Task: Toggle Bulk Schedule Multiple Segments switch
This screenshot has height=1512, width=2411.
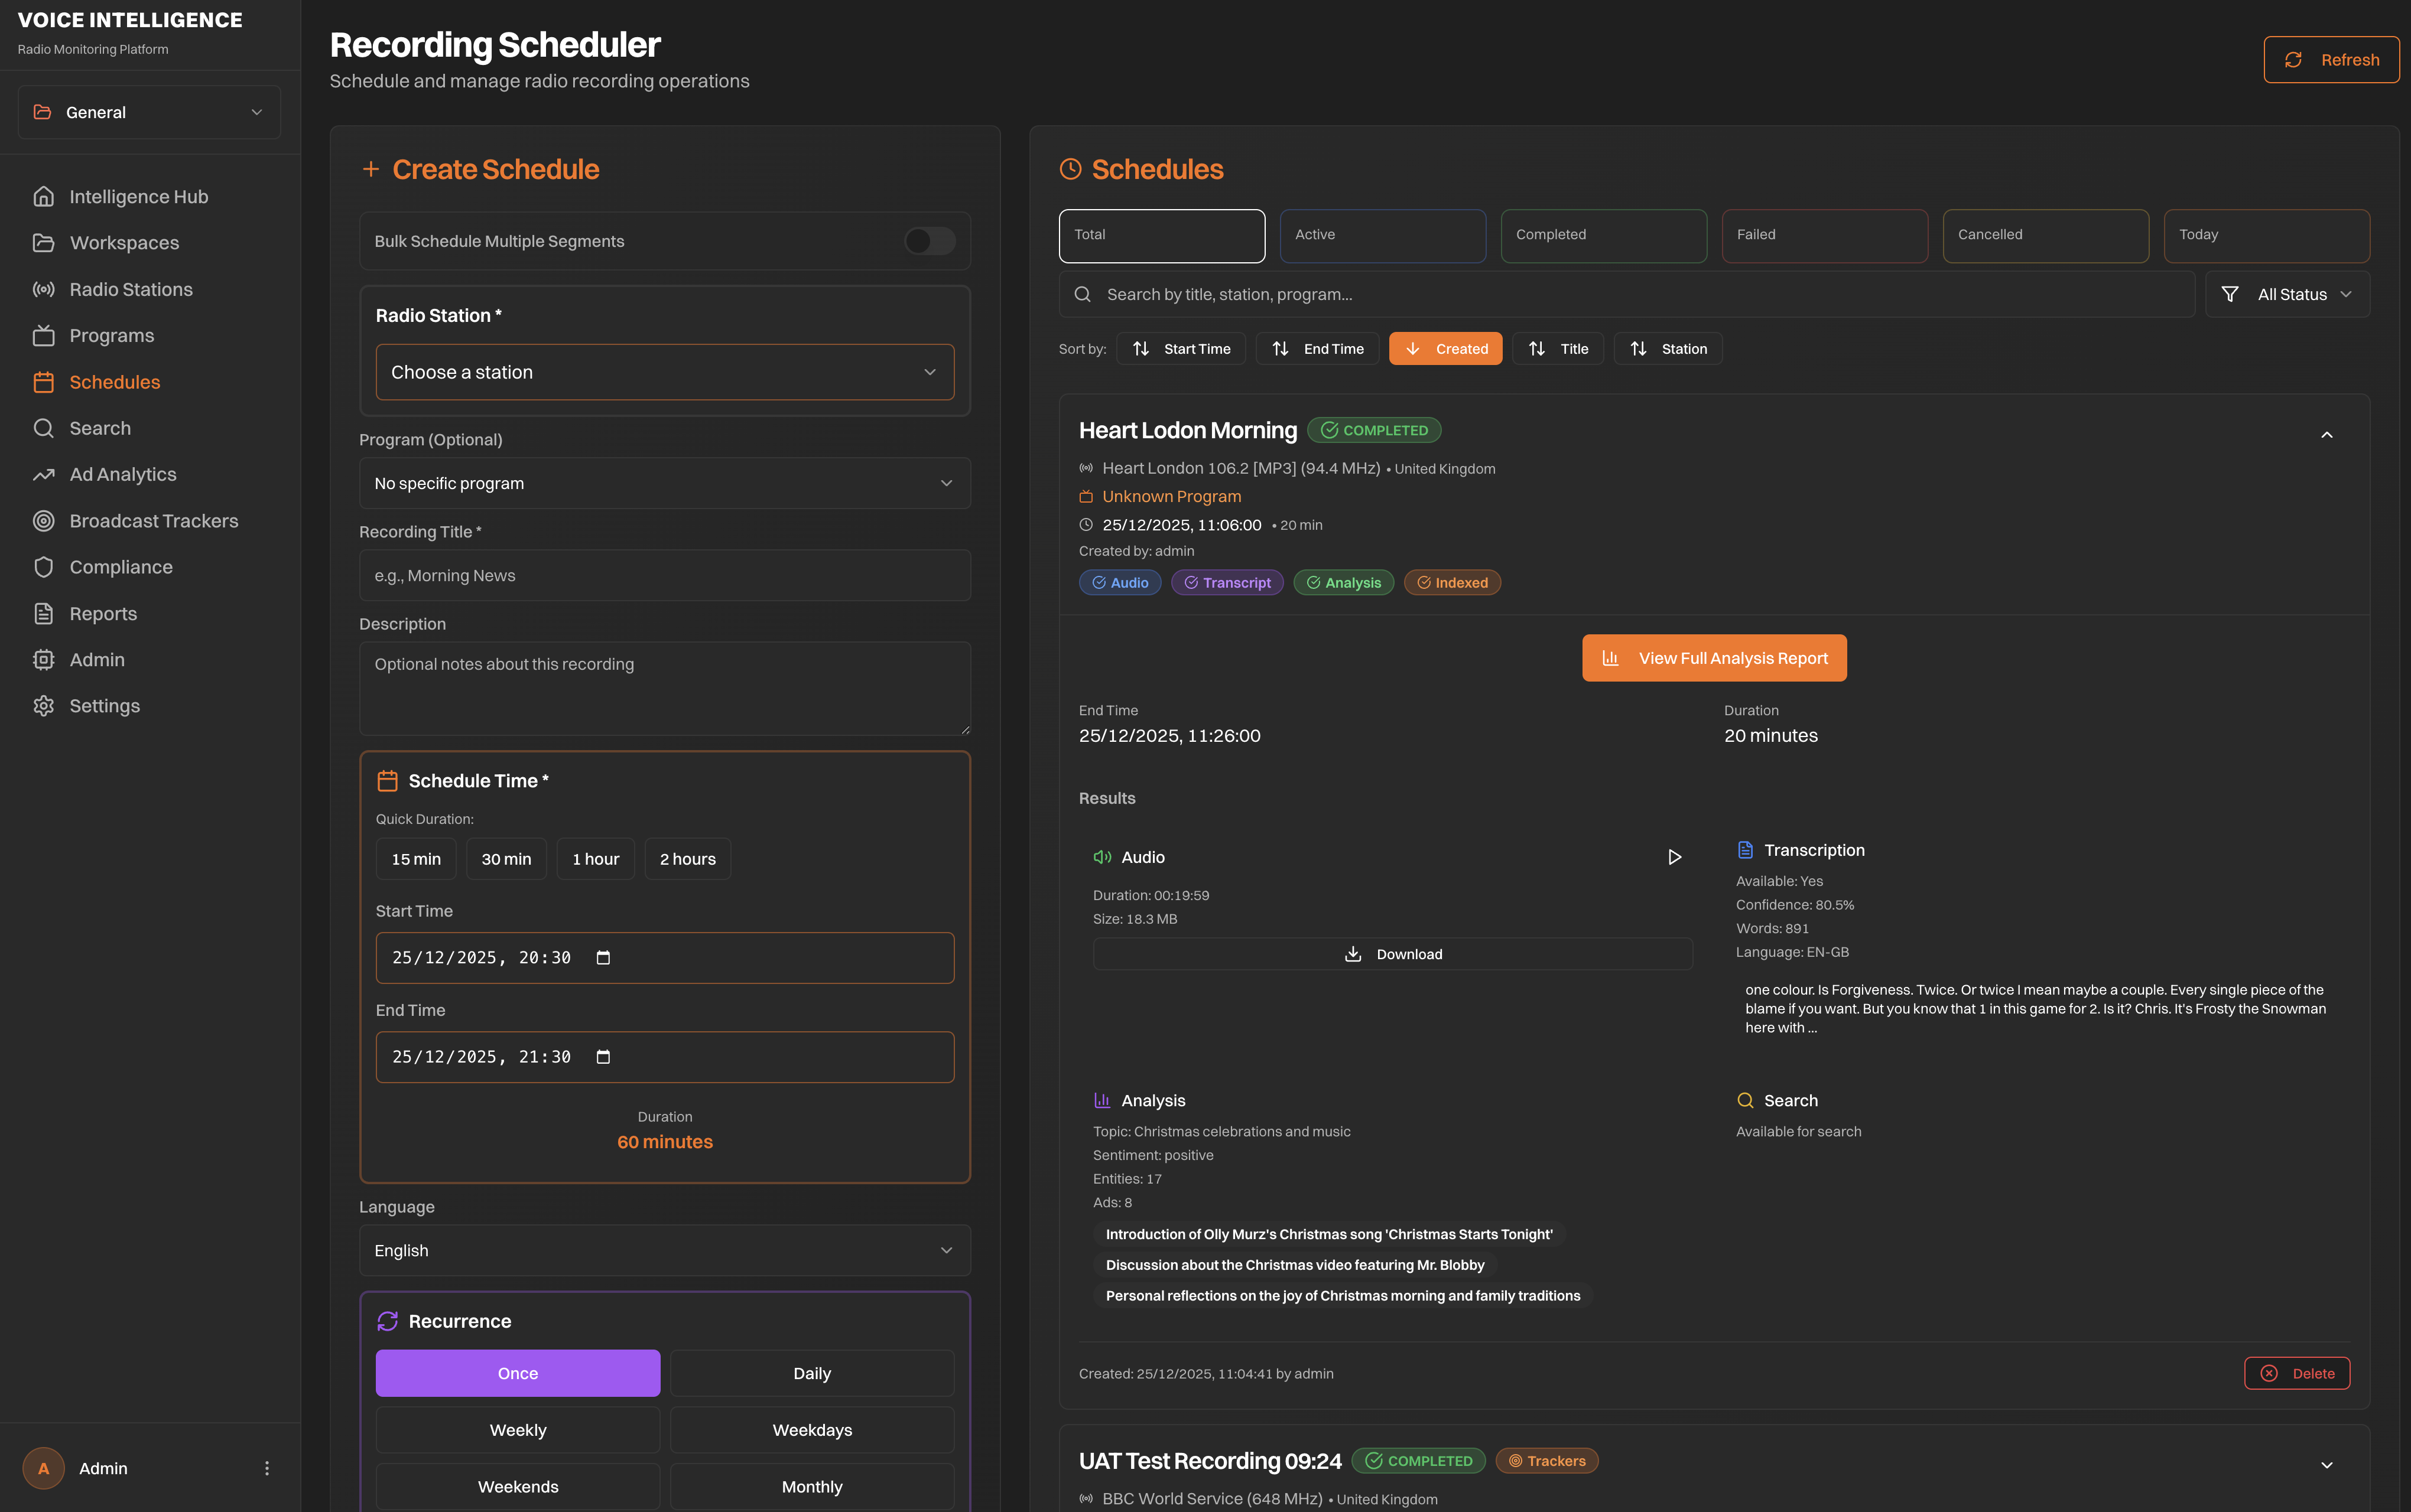Action: 930,241
